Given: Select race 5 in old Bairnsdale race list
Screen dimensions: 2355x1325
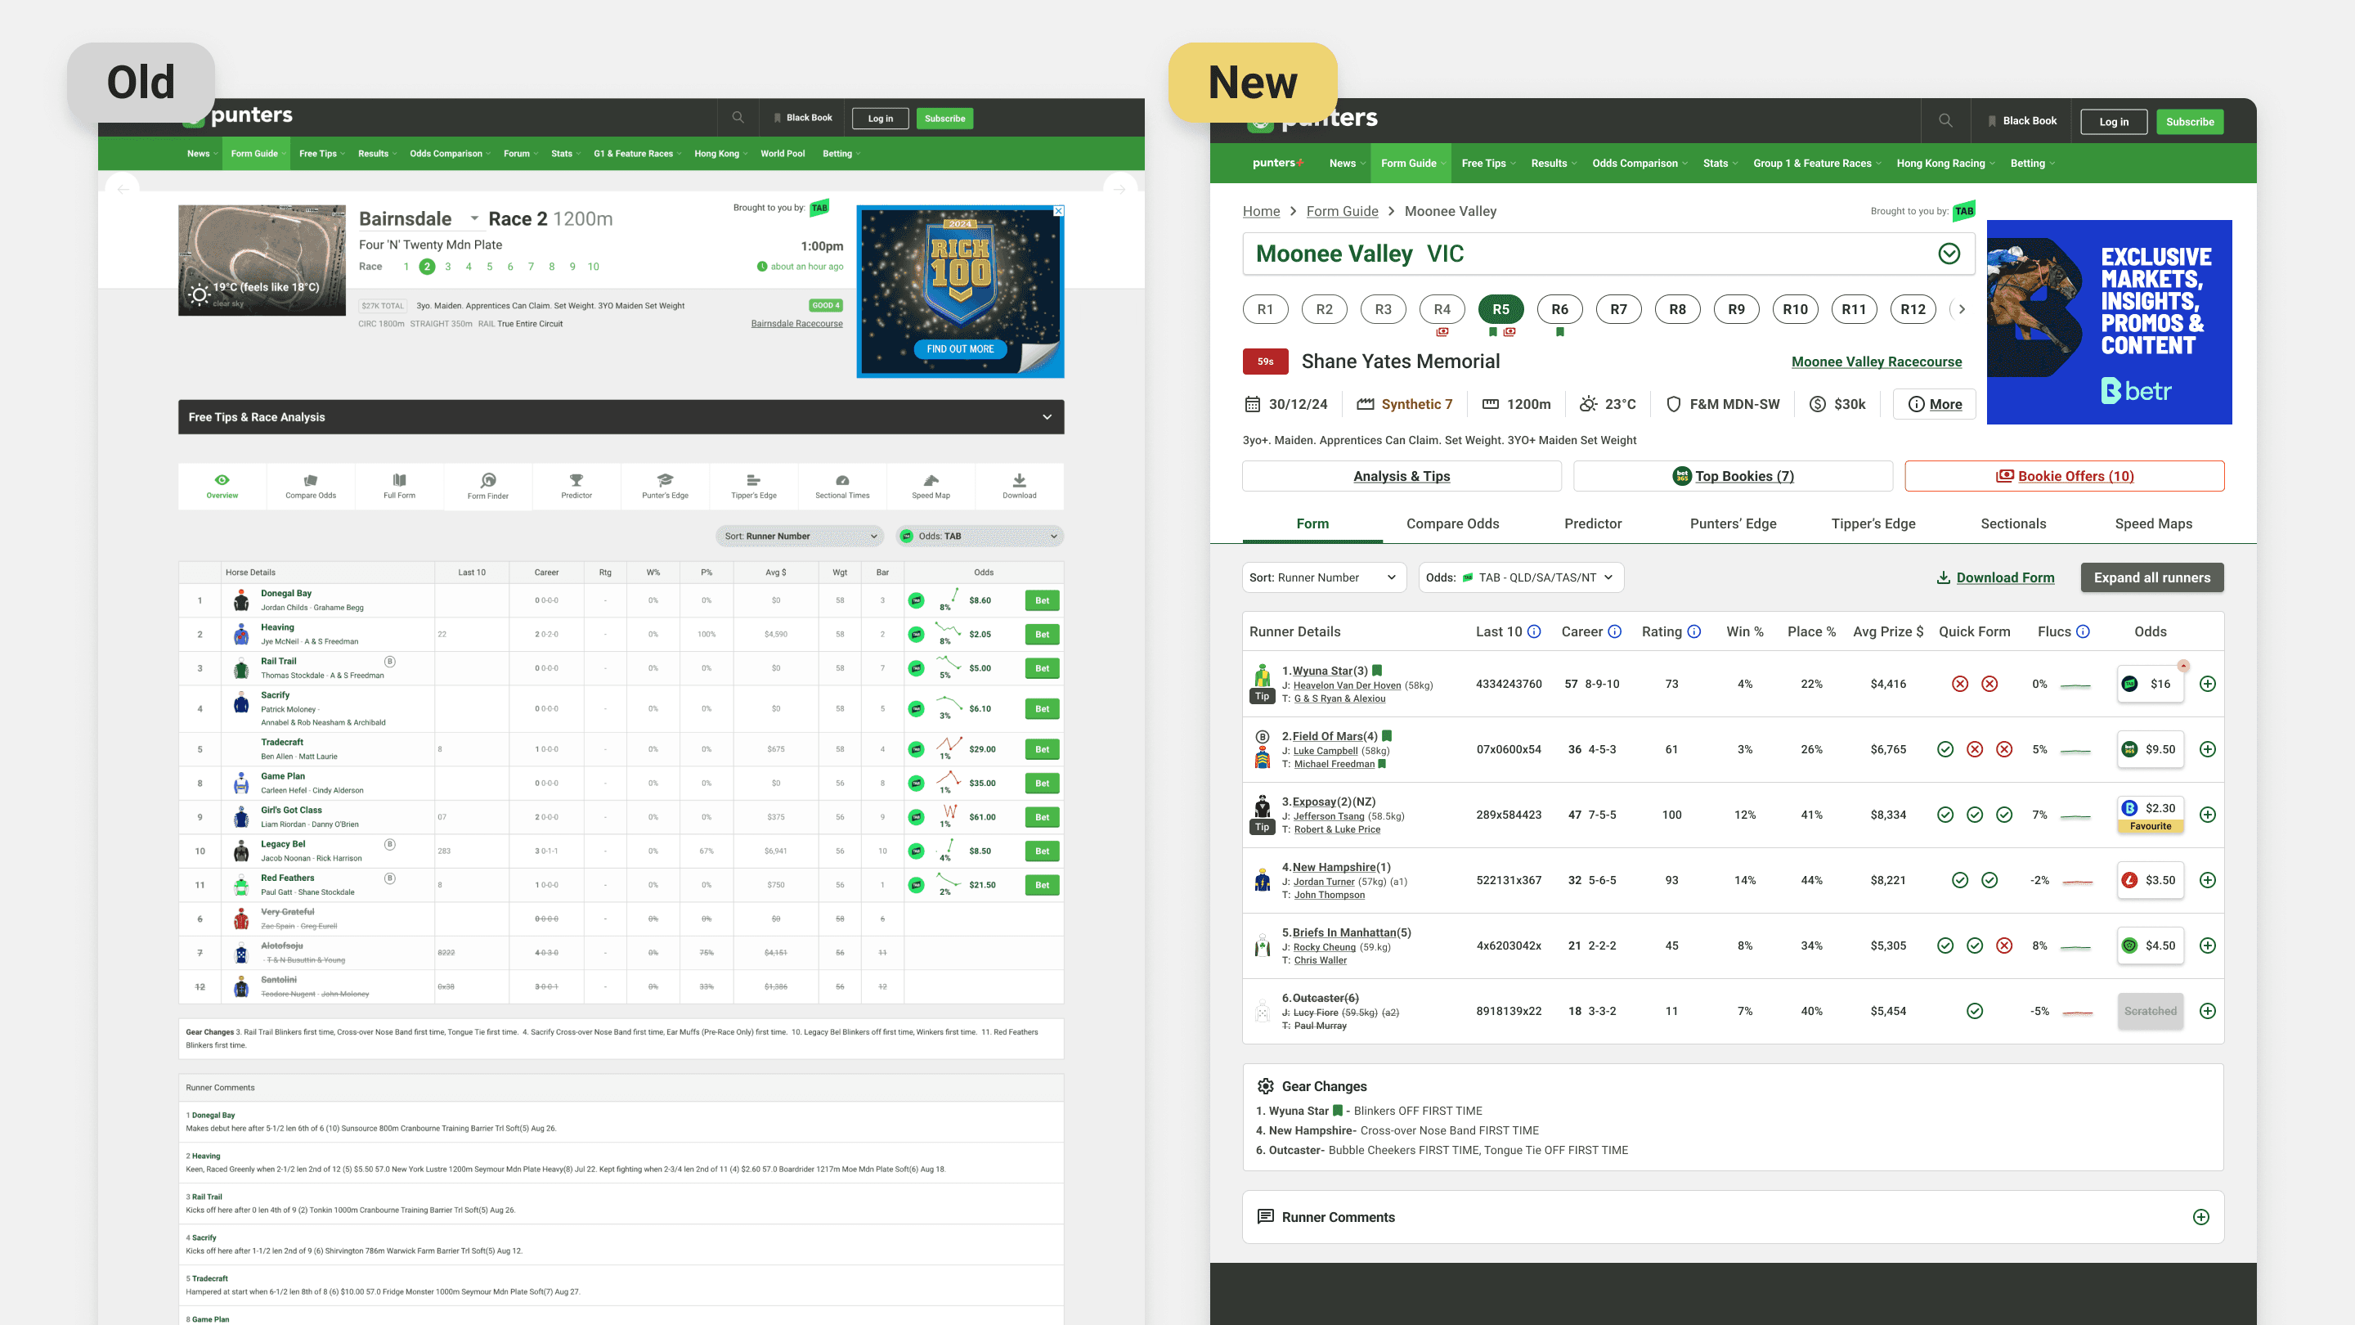Looking at the screenshot, I should 489,267.
